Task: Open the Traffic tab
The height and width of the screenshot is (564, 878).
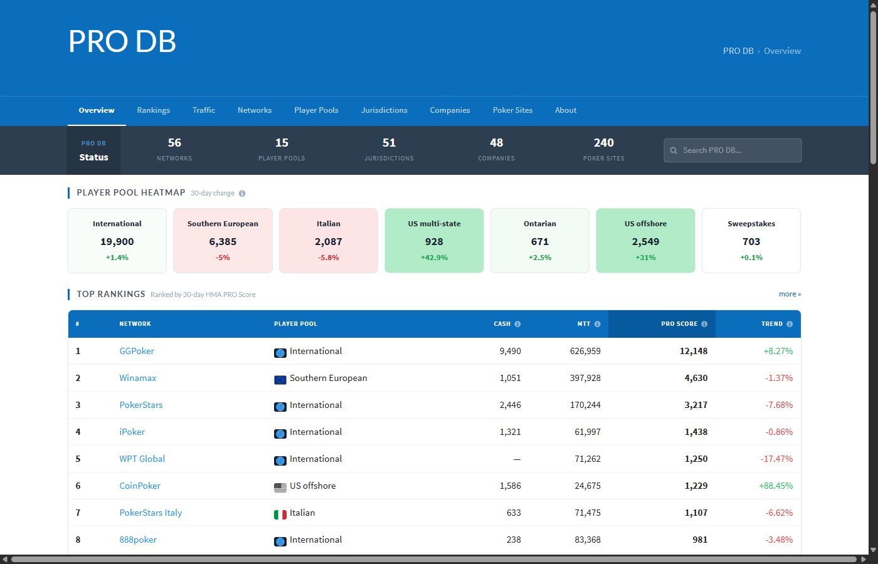Action: point(204,110)
